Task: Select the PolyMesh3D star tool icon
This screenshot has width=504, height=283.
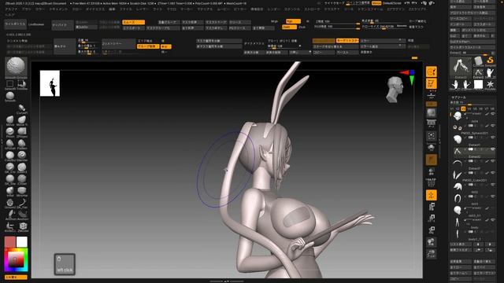Action: pos(490,84)
